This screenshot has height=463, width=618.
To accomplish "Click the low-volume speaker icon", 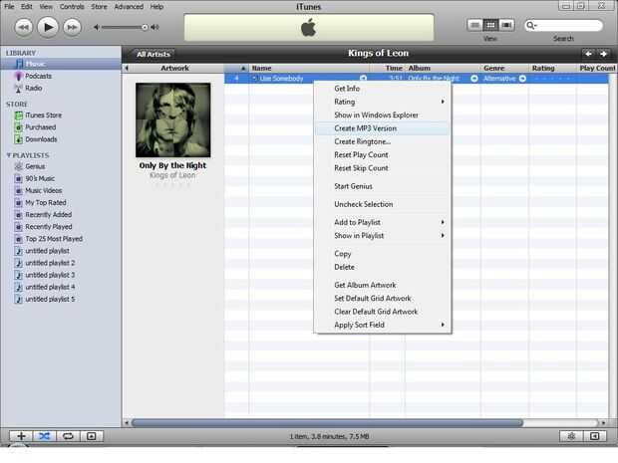I will [x=97, y=27].
